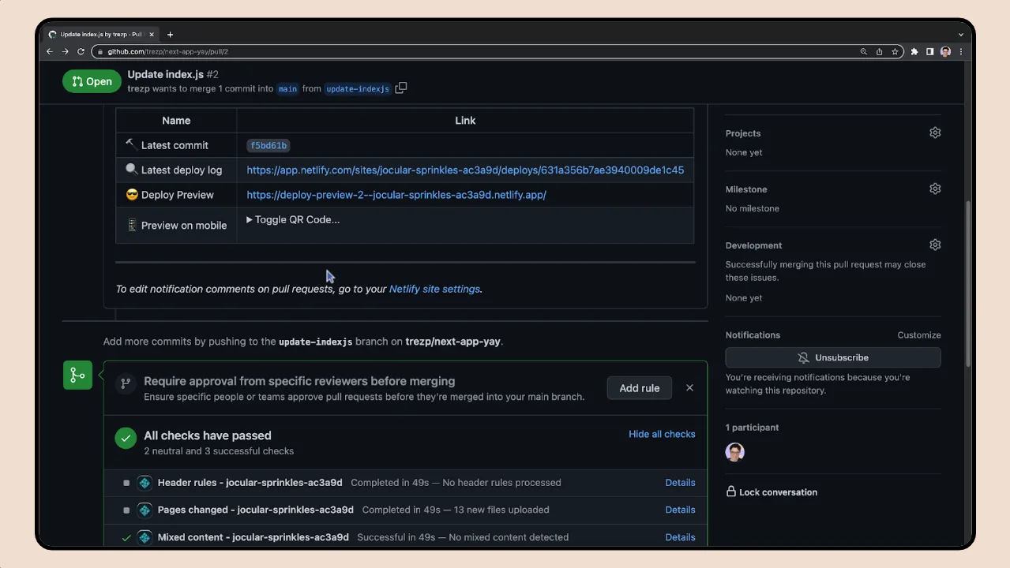
Task: Open the Chrome three-dot menu
Action: [x=961, y=51]
